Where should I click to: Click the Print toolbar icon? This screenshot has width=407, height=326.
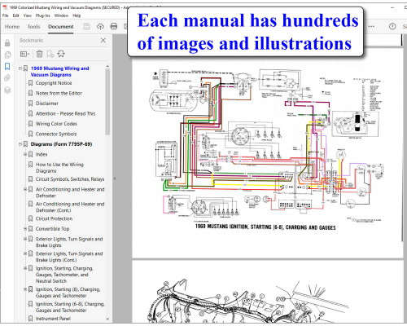[114, 27]
